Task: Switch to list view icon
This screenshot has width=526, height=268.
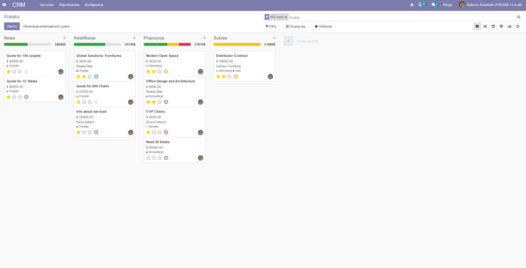Action: click(x=485, y=26)
